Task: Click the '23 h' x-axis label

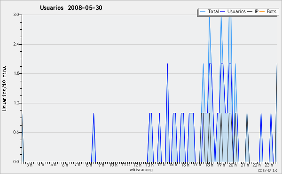Action: point(269,165)
